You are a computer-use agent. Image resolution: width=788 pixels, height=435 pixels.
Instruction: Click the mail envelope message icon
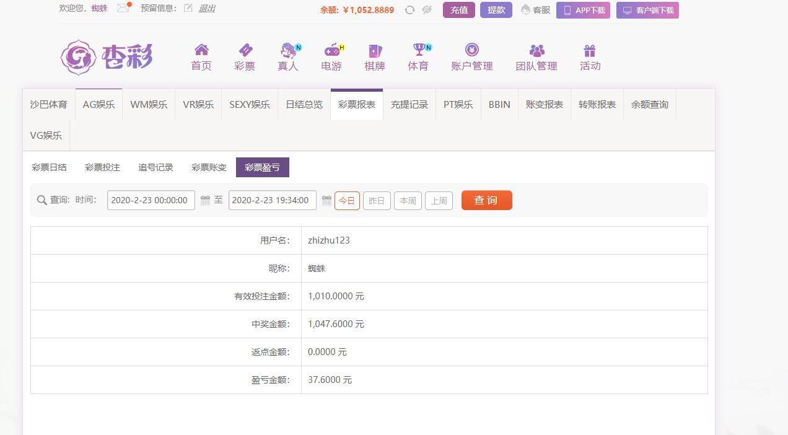pyautogui.click(x=123, y=8)
